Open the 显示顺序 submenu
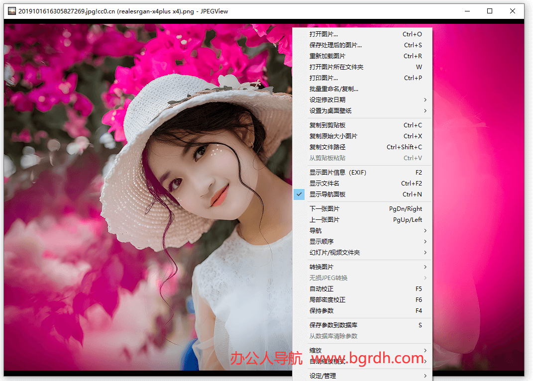Image resolution: width=533 pixels, height=381 pixels. pos(321,242)
